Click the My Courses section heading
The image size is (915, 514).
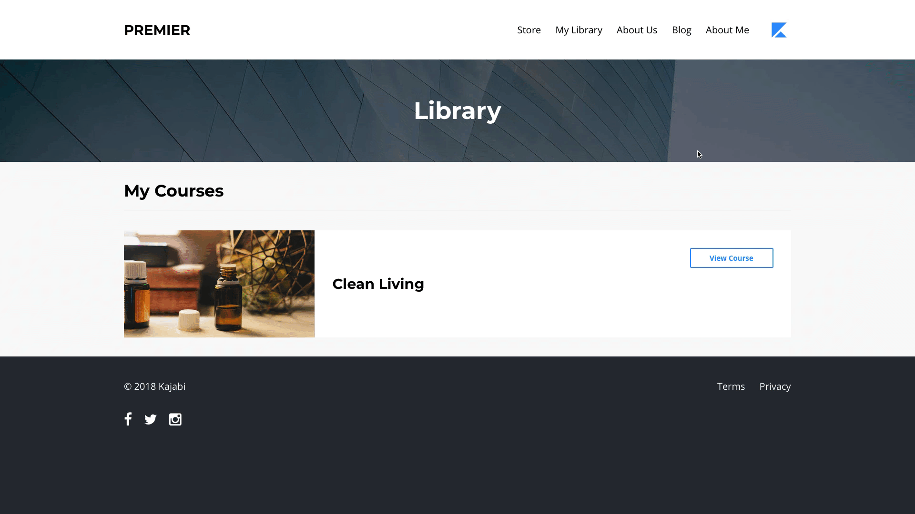pyautogui.click(x=173, y=191)
